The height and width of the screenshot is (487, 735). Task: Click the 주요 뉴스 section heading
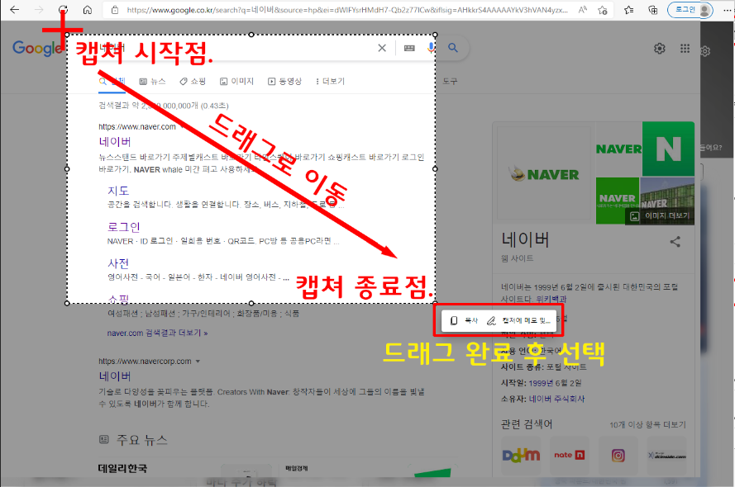tap(142, 440)
